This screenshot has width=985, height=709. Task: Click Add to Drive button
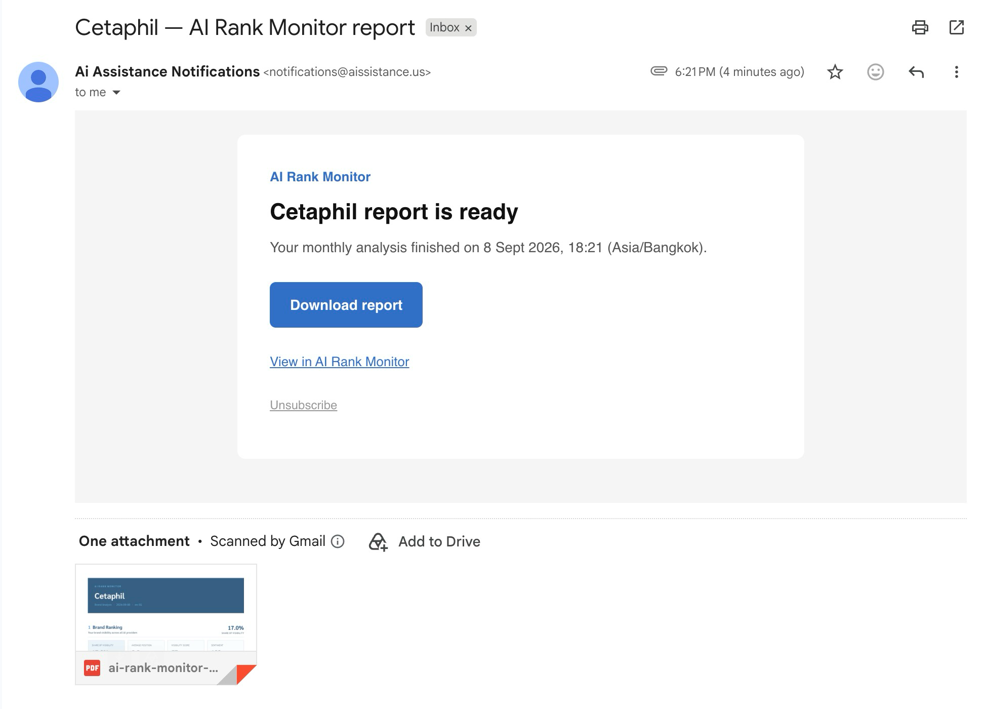click(425, 541)
